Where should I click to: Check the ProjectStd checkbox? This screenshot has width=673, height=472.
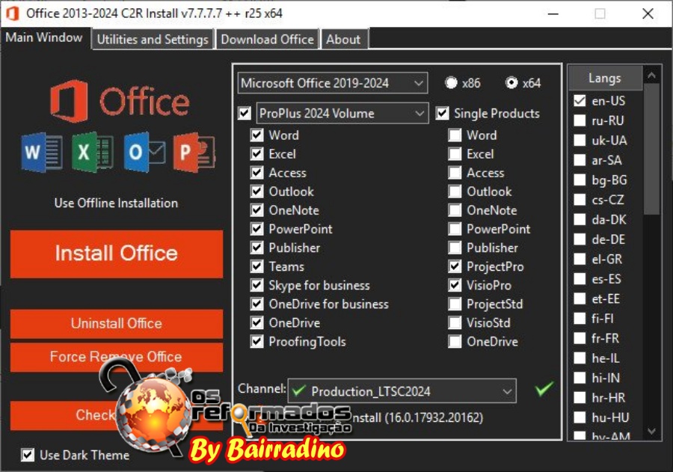click(x=455, y=304)
